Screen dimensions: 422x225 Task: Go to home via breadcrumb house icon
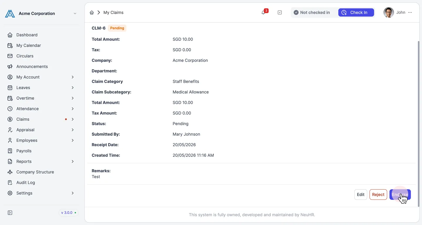pyautogui.click(x=92, y=13)
